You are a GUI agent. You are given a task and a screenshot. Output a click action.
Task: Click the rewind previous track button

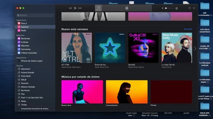pos(70,8)
